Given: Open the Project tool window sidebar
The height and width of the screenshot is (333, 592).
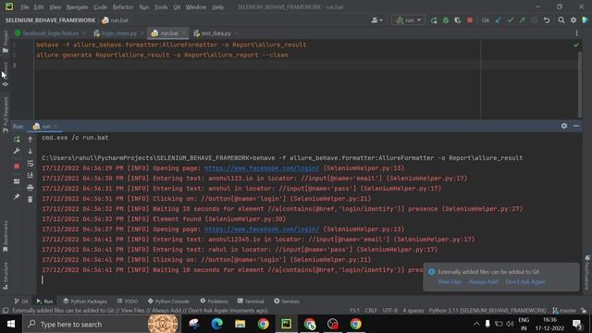Looking at the screenshot, I should (6, 42).
